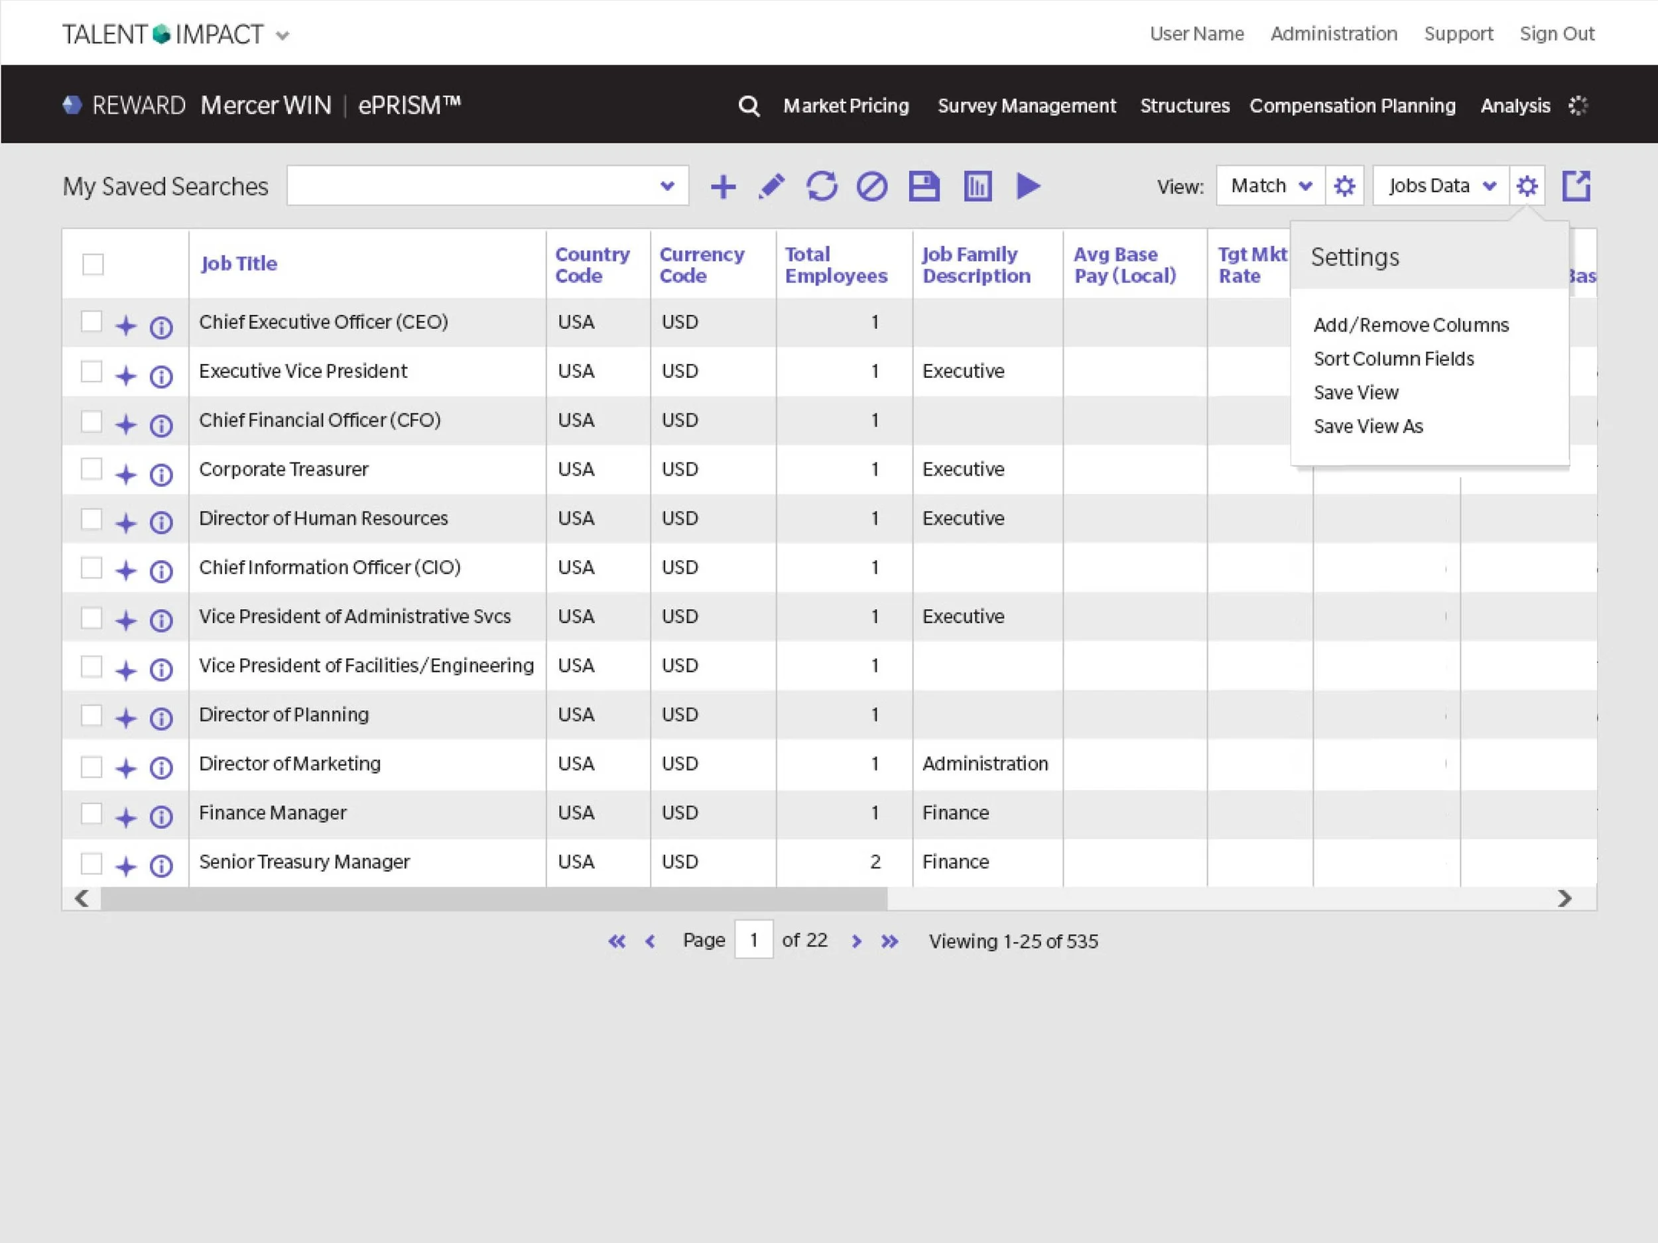Check the Chief Executive Officer row checkbox
The width and height of the screenshot is (1658, 1243).
pos(92,322)
